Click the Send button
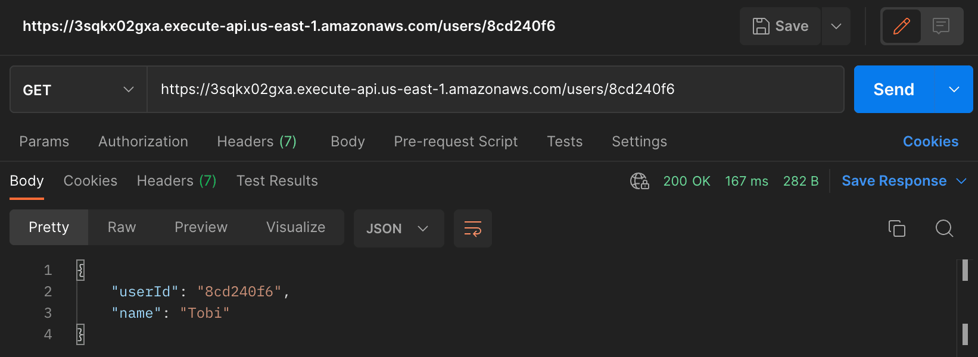978x357 pixels. 894,90
